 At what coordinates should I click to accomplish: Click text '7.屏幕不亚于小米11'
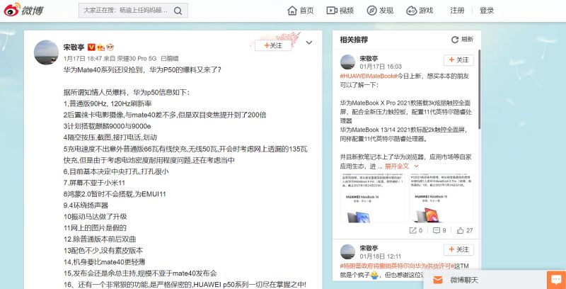point(94,183)
